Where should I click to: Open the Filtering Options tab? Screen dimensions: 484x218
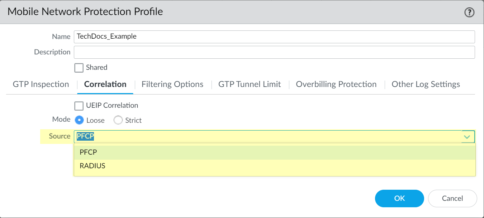coord(172,84)
